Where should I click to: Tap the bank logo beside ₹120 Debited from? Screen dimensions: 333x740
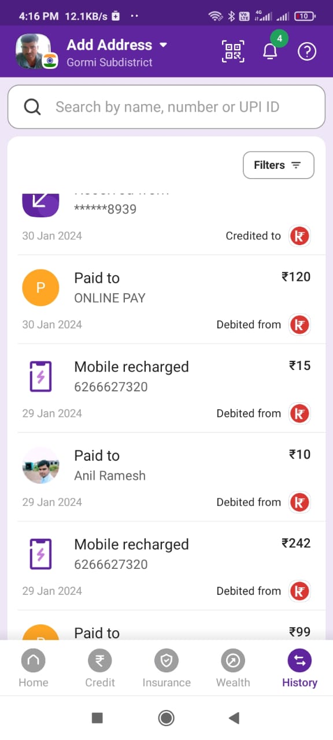click(x=299, y=324)
